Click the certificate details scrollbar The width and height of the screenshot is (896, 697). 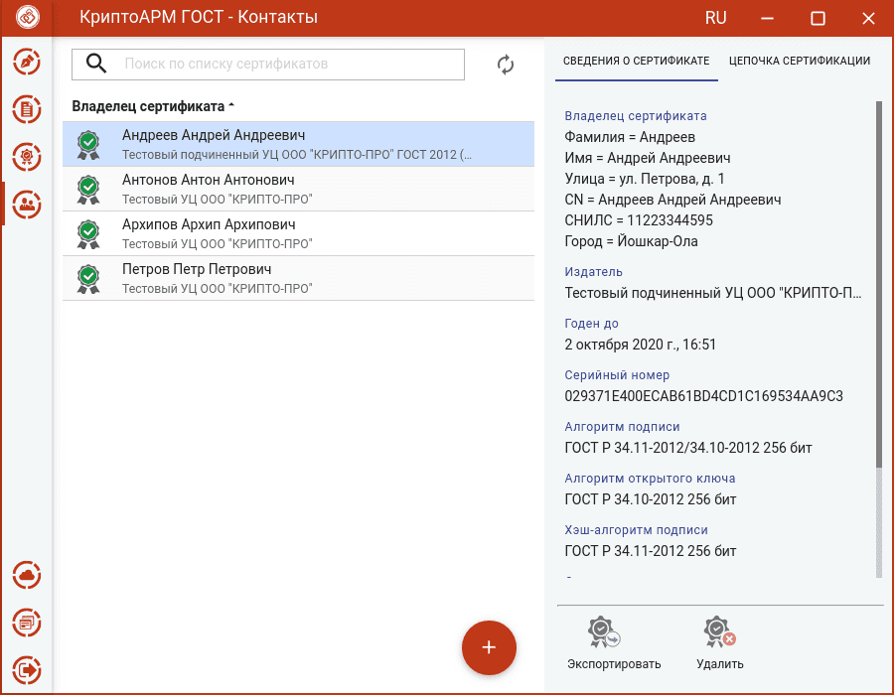879,285
